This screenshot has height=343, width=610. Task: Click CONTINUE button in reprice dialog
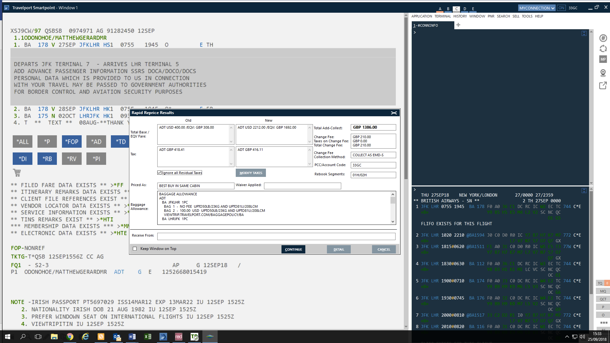click(x=293, y=249)
